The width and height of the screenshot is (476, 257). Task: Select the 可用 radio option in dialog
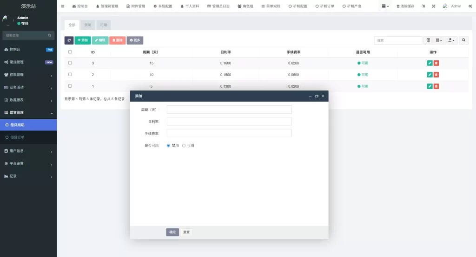coord(184,146)
